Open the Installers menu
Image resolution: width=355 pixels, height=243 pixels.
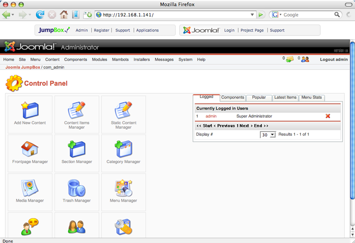[141, 59]
